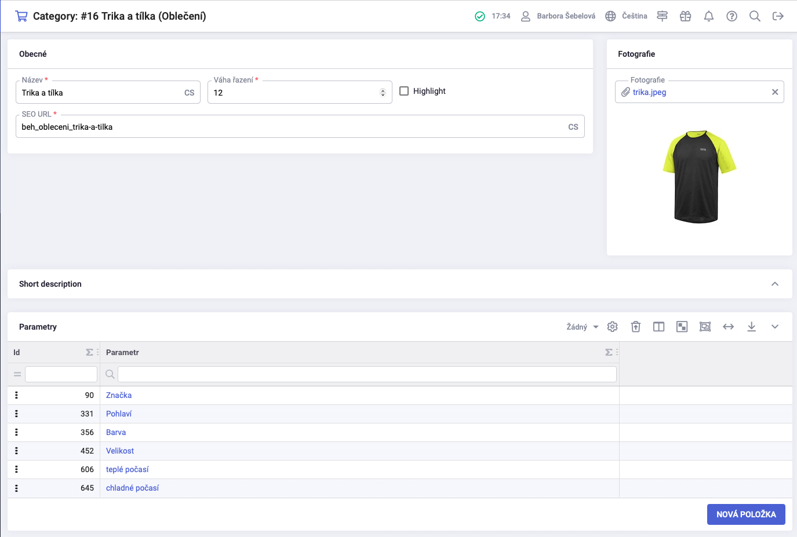Click the shopping cart icon in header

[x=21, y=16]
